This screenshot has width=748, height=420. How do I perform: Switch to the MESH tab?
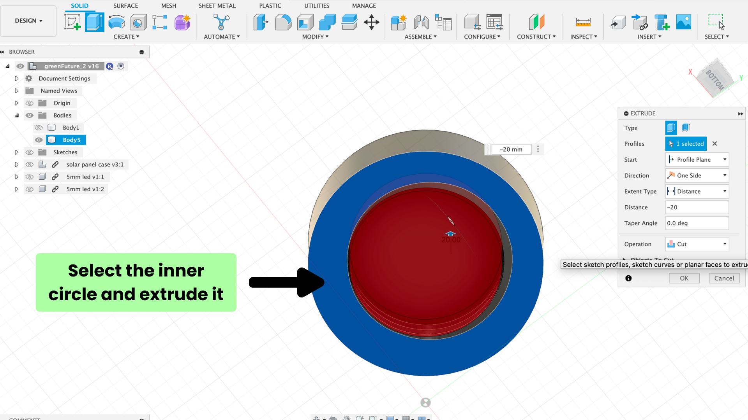point(169,6)
